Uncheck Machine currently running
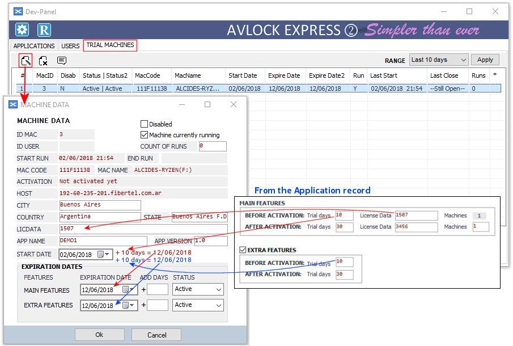This screenshot has width=513, height=346. click(144, 135)
